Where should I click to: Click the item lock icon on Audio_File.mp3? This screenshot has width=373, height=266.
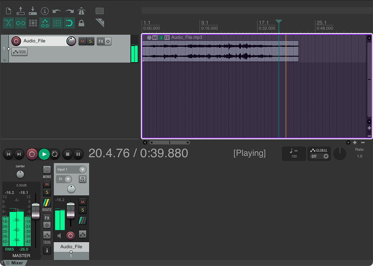coord(149,38)
